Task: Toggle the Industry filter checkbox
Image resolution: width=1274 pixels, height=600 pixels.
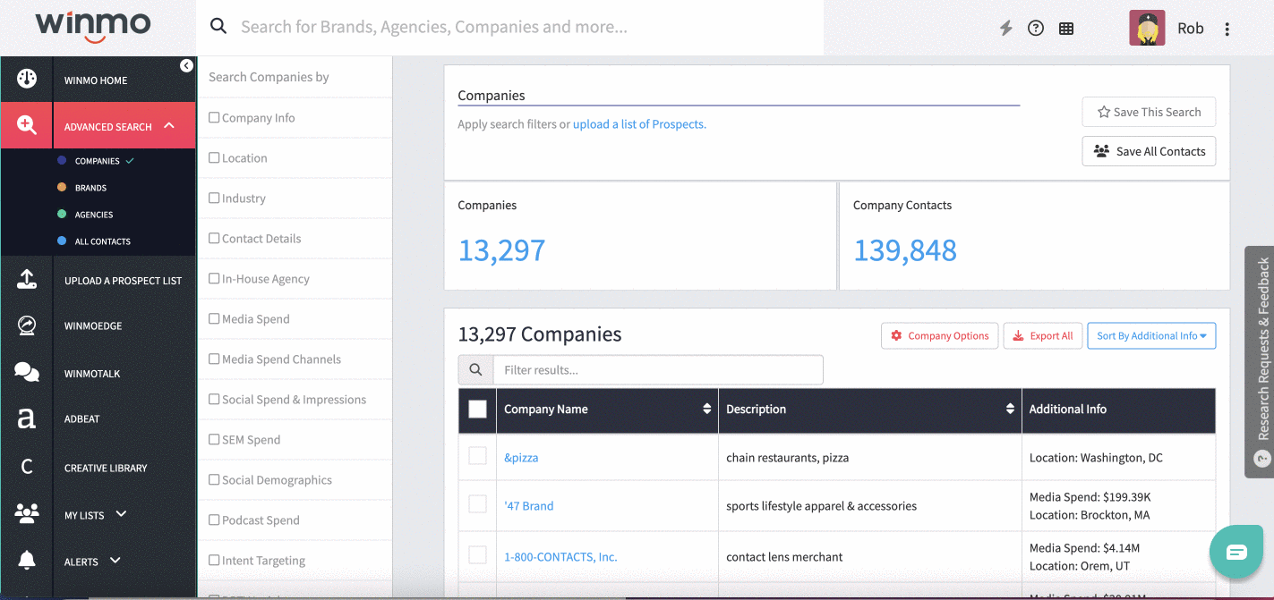Action: coord(214,198)
